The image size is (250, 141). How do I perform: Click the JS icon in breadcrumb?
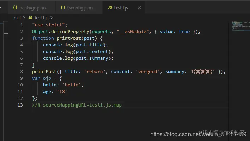[30, 18]
